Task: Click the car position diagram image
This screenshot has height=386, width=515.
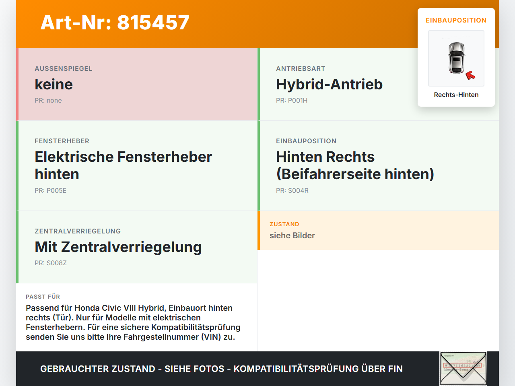Action: pyautogui.click(x=456, y=58)
